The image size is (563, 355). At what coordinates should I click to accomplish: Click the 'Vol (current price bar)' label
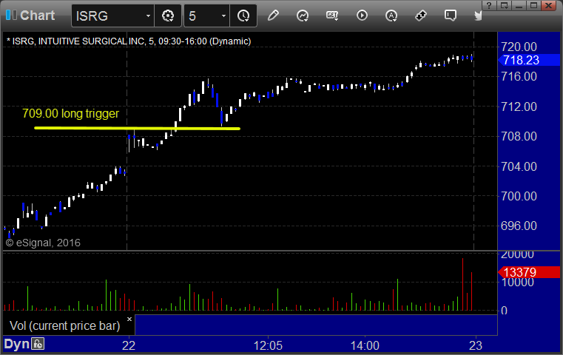coord(64,325)
